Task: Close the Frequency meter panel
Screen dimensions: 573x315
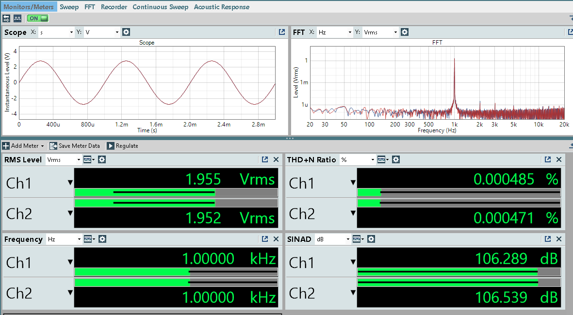Action: pos(276,239)
